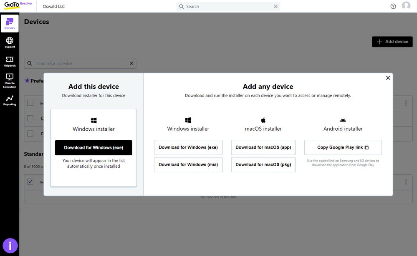Open Remote Execution in sidebar
The image size is (417, 256).
pos(10,81)
